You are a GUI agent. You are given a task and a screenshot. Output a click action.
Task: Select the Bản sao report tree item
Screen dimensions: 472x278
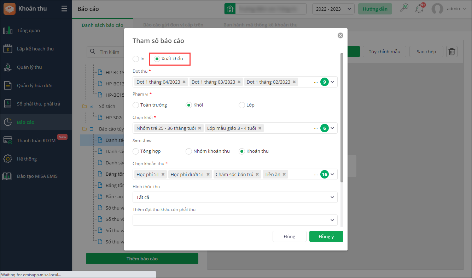tap(110, 197)
